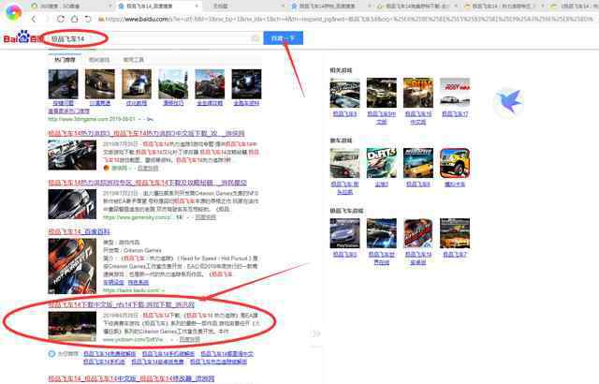Reload the page with the refresh icon
599x384 pixels.
click(x=61, y=19)
